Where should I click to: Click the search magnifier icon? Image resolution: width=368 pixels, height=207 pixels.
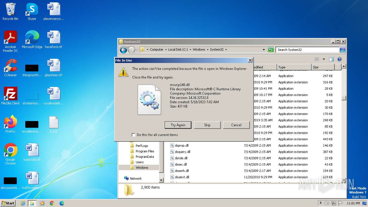tap(342, 50)
